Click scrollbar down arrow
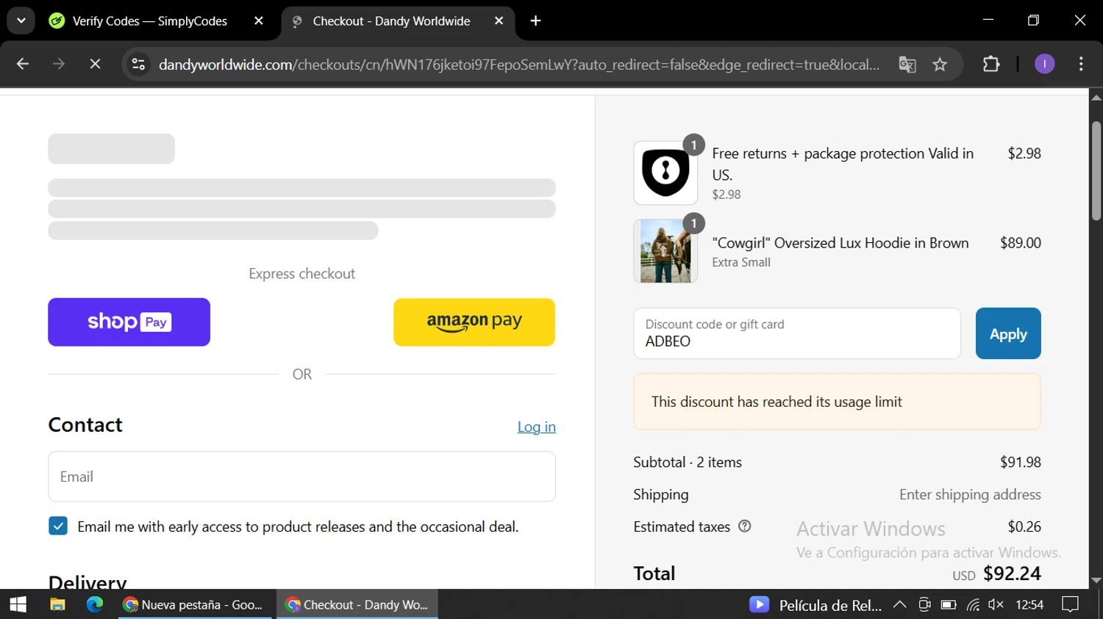This screenshot has width=1103, height=619. [1096, 580]
